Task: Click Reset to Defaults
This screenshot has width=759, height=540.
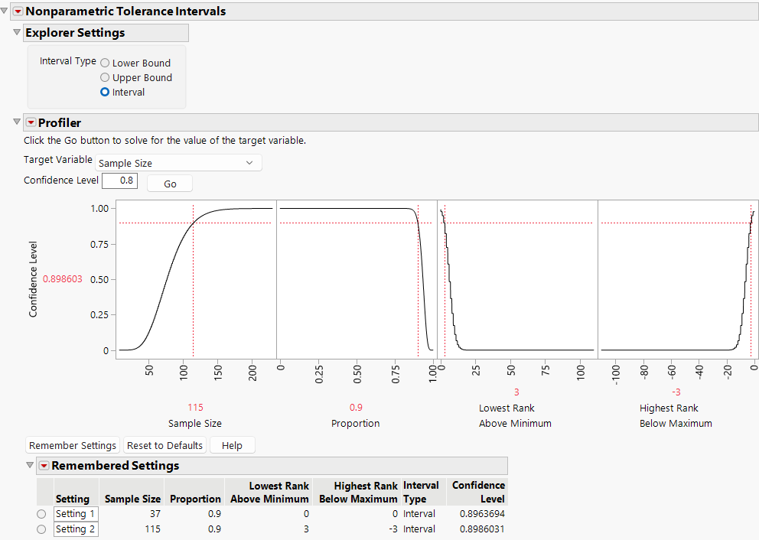Action: coord(165,445)
